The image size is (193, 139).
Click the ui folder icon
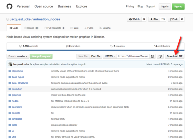coord(10,131)
